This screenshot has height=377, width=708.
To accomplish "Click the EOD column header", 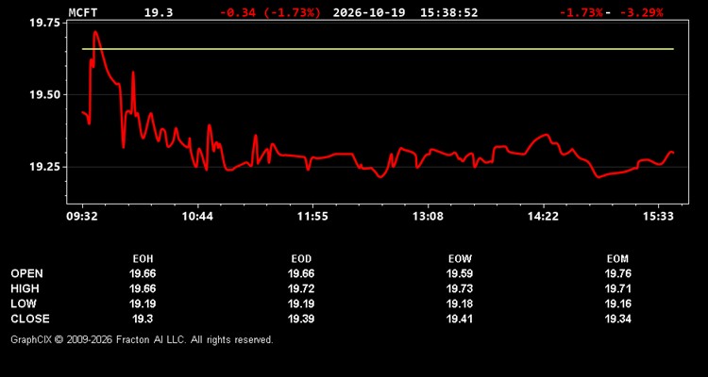I will [301, 259].
